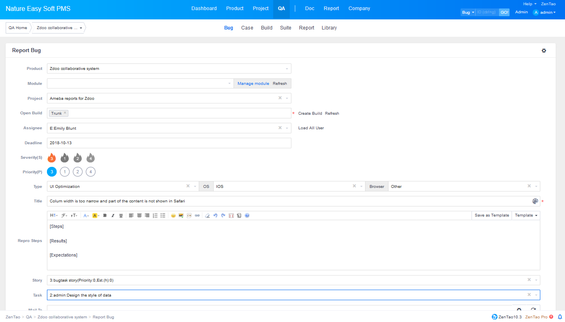The image size is (565, 322).
Task: Open the settings gear in Report Bug header
Action: 544,51
